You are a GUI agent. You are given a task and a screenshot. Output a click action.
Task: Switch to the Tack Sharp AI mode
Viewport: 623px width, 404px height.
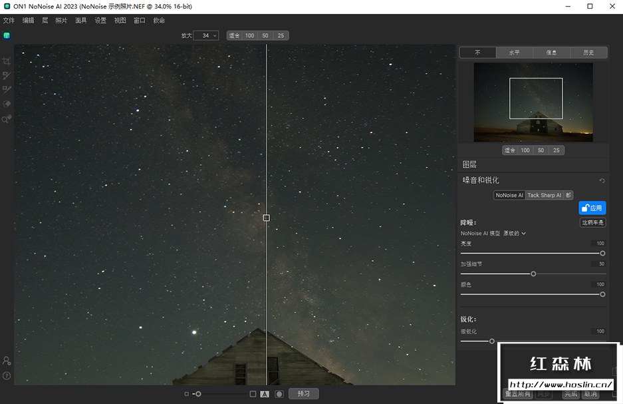point(544,195)
